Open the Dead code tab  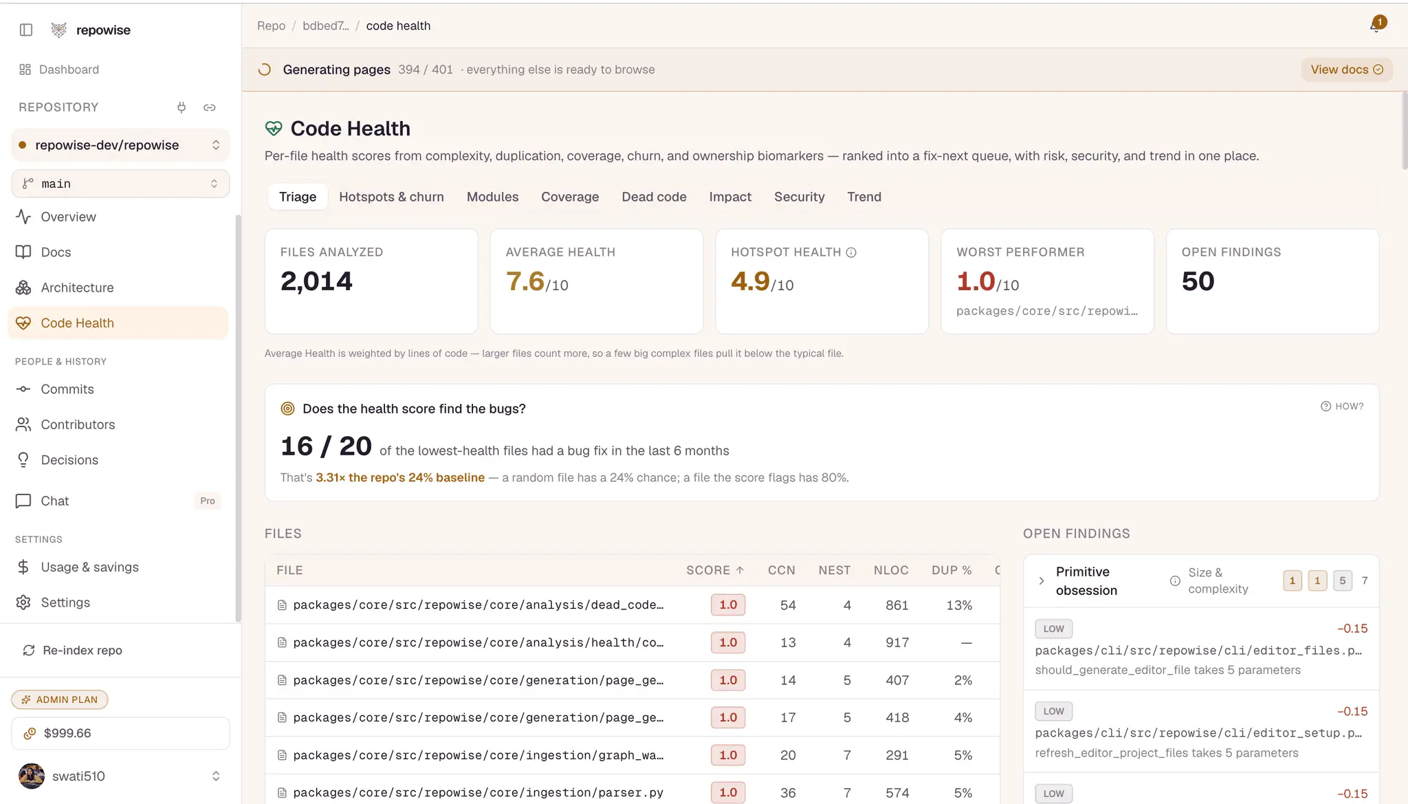[x=654, y=197]
